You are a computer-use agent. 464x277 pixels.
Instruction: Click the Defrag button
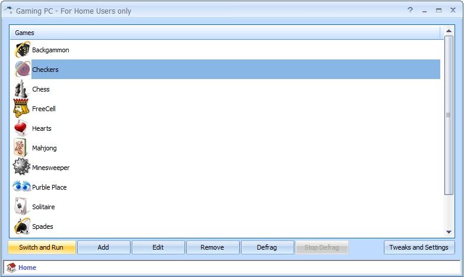[267, 247]
